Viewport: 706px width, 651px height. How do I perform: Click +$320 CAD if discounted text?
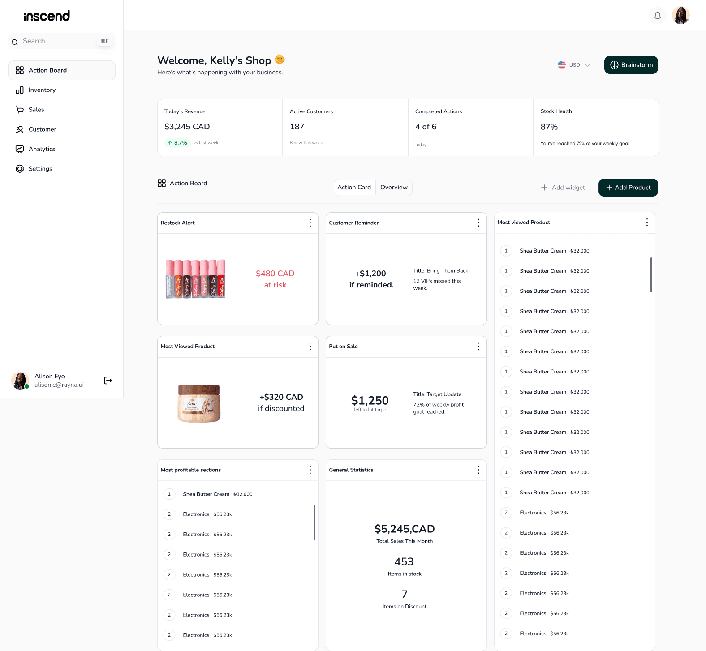(281, 403)
